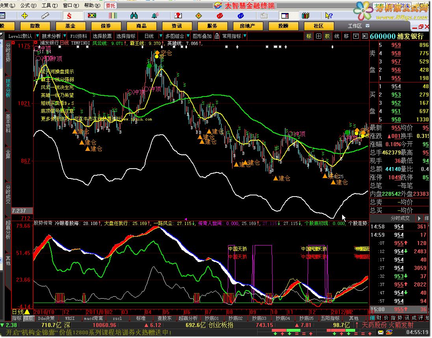Open the window layout panel icon

point(285,16)
